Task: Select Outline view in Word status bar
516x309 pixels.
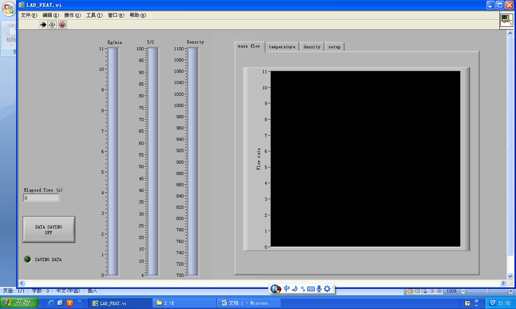Action: click(432, 291)
